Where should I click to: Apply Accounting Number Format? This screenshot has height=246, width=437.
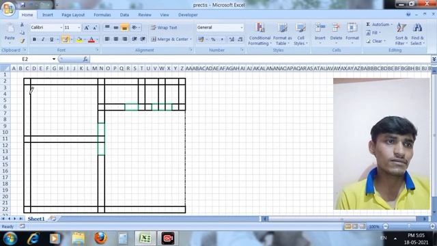tap(201, 40)
